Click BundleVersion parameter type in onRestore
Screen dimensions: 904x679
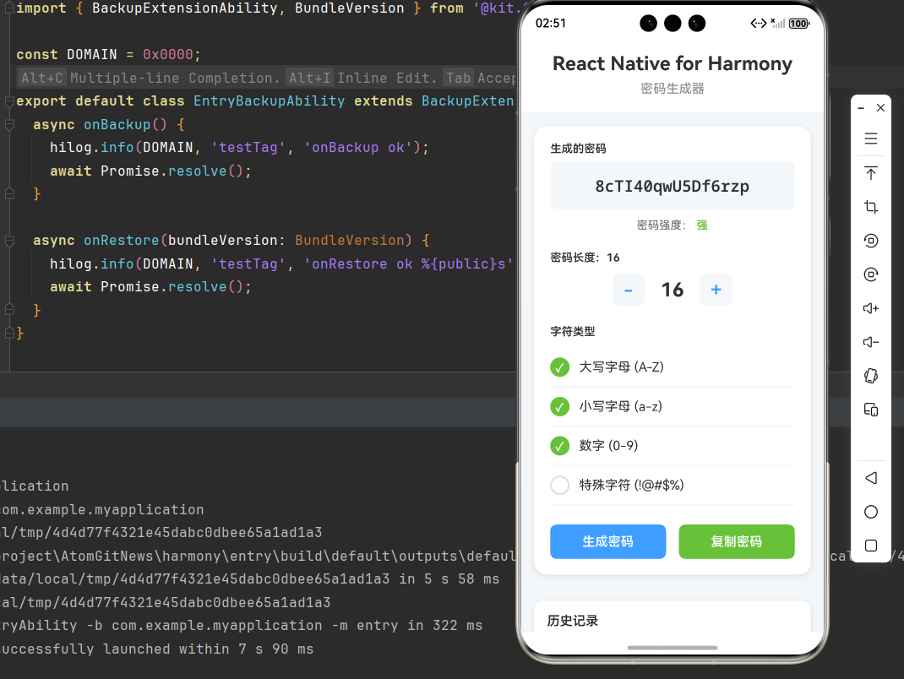coord(350,241)
